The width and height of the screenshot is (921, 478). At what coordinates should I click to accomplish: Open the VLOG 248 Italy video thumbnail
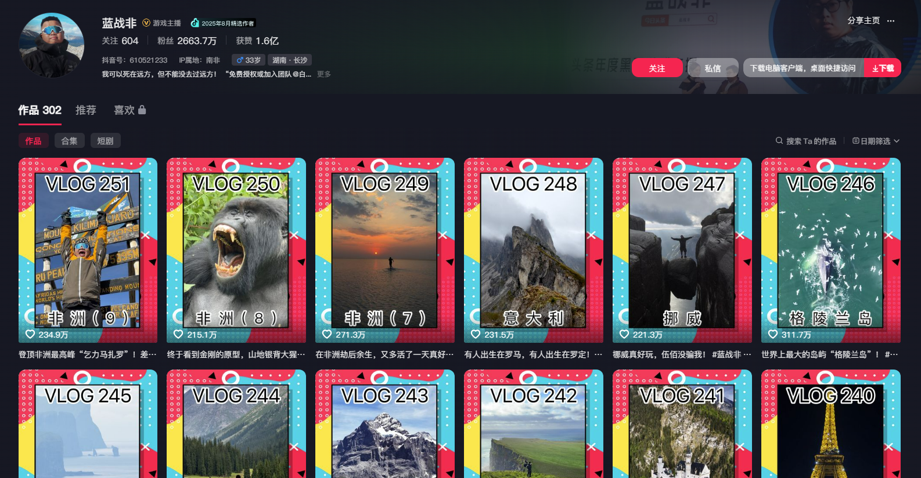pyautogui.click(x=534, y=249)
